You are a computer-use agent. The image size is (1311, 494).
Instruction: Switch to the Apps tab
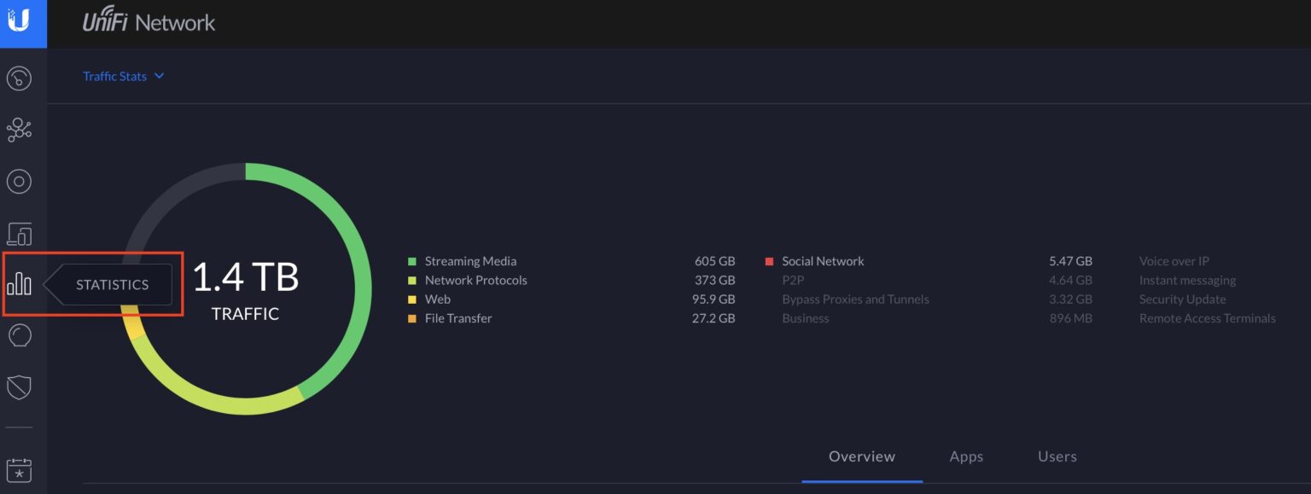pyautogui.click(x=965, y=456)
